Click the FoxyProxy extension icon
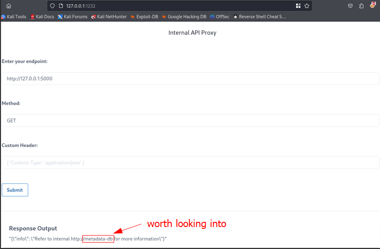 click(x=373, y=5)
